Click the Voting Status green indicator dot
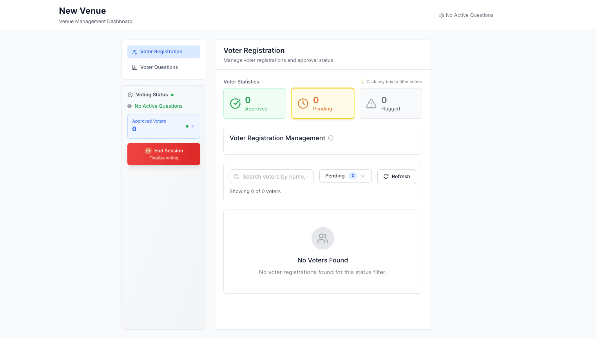Image resolution: width=596 pixels, height=338 pixels. point(172,95)
